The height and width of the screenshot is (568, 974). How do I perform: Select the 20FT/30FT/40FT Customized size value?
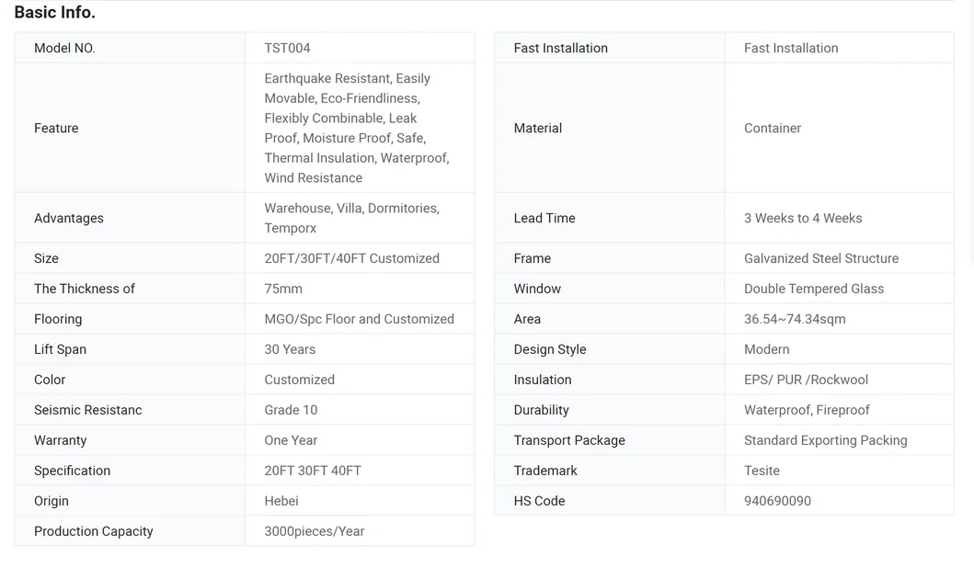[351, 258]
